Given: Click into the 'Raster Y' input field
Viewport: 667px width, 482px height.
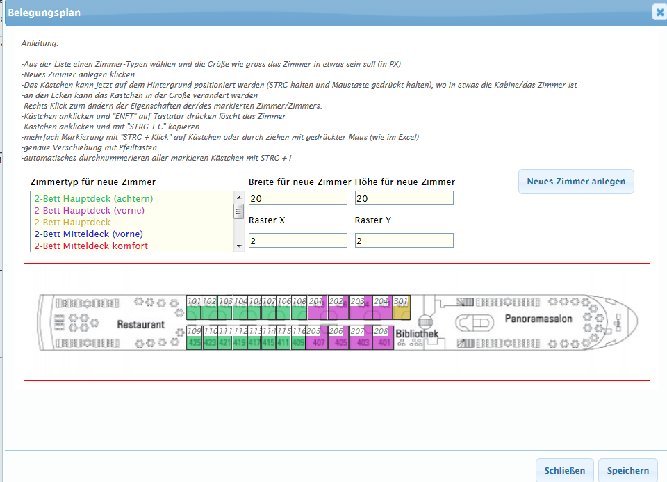Looking at the screenshot, I should [404, 241].
